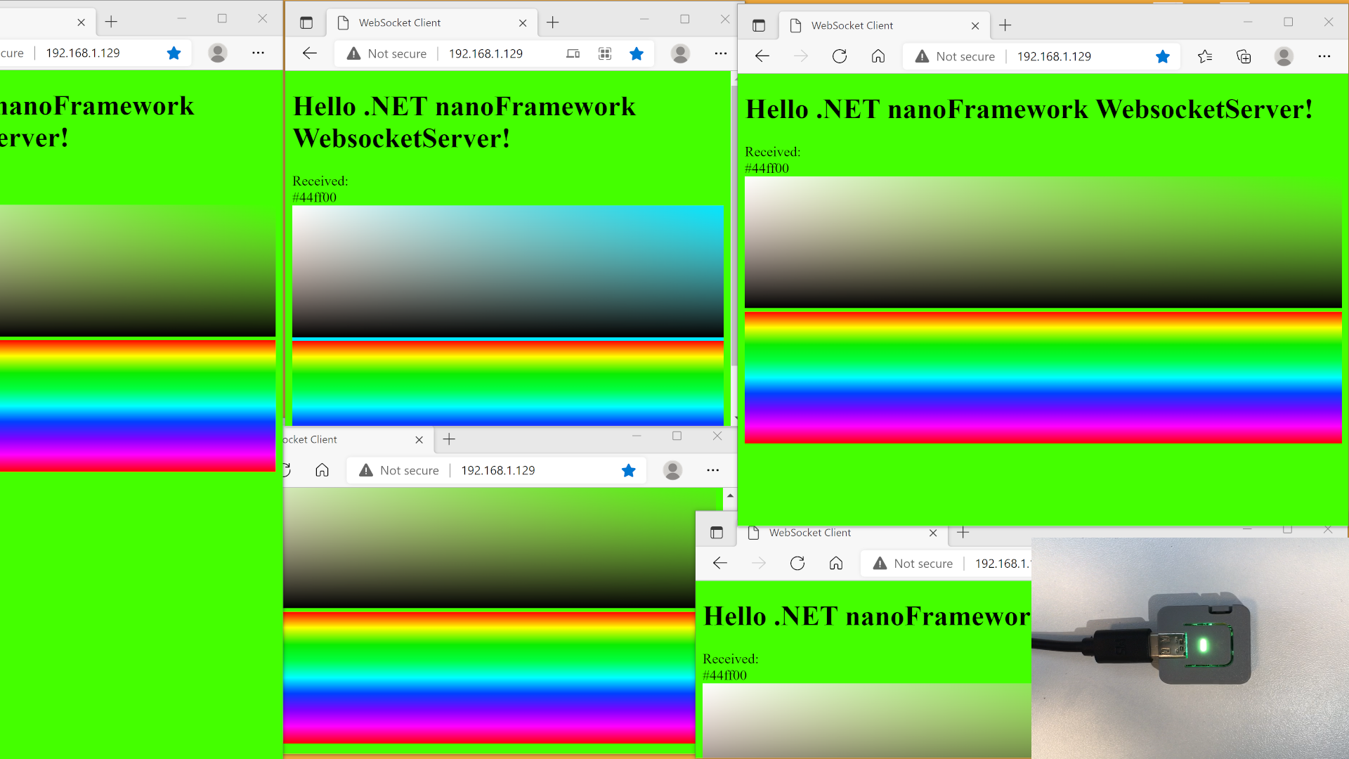
Task: Pick a hue on top-middle window's rainbow bar
Action: click(x=508, y=383)
